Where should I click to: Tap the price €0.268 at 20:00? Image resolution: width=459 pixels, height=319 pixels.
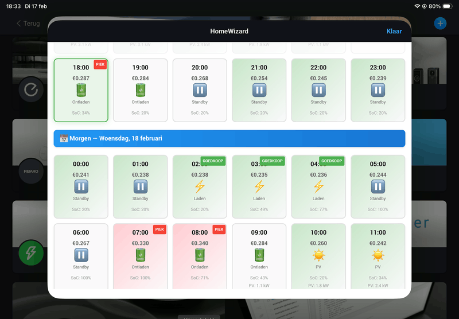pos(200,78)
